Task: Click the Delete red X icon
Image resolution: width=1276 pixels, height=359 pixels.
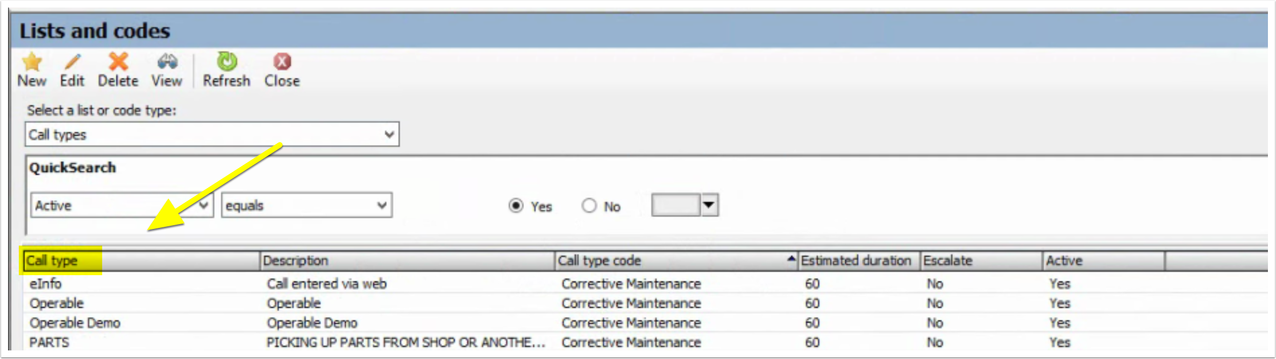Action: (118, 62)
